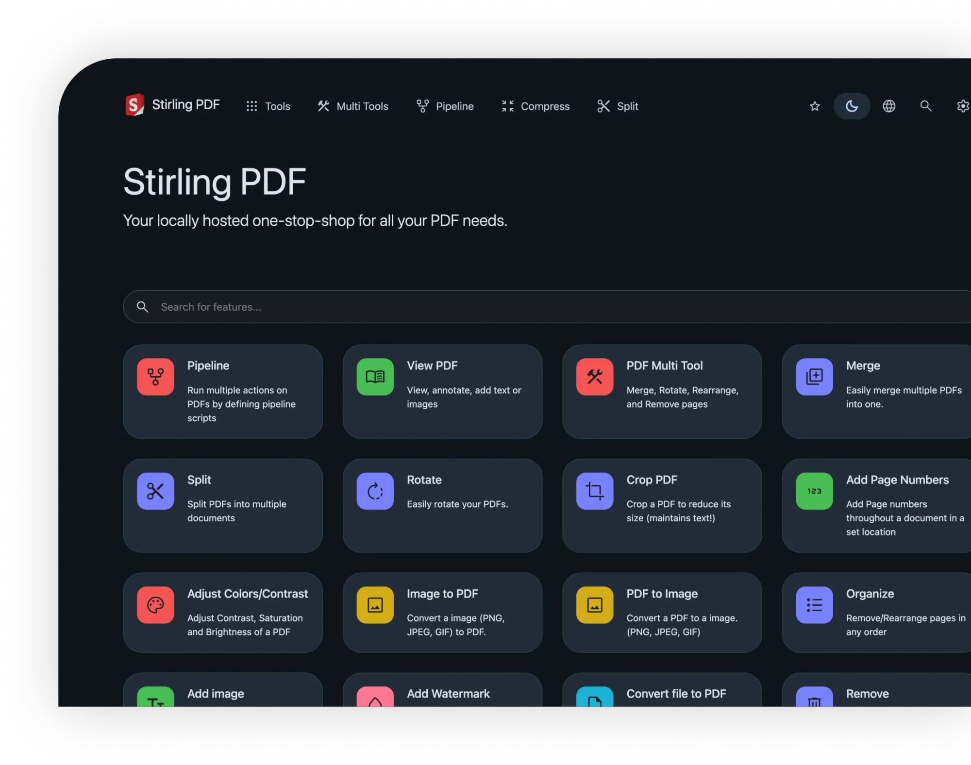The height and width of the screenshot is (765, 971).
Task: Click 'Your locally hosted one-stop-shop' tagline
Action: 315,220
